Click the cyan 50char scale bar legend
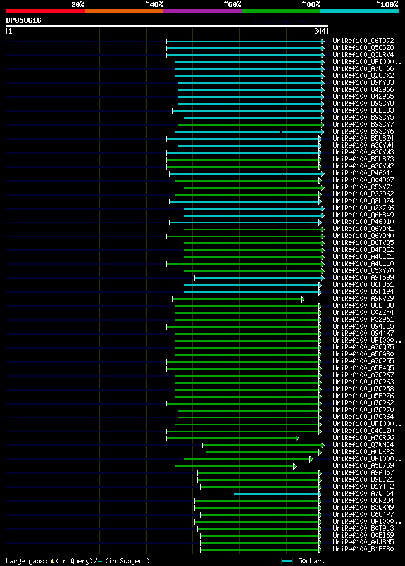Screen dimensions: 405x566 coord(287,562)
